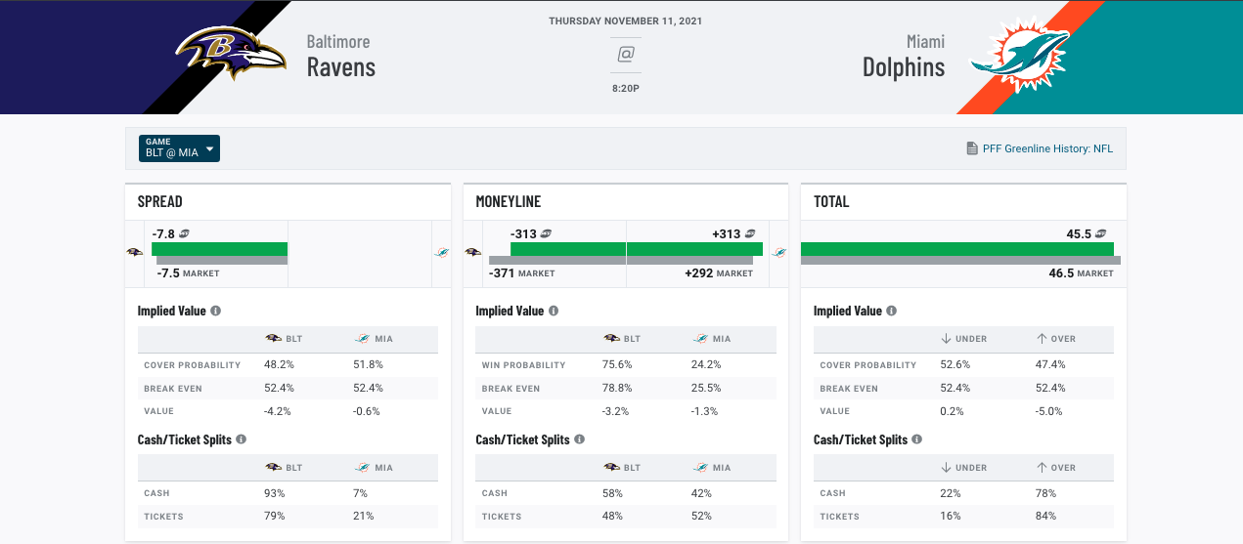Click the 24.2% MIA win probability
The height and width of the screenshot is (544, 1243).
click(x=706, y=364)
